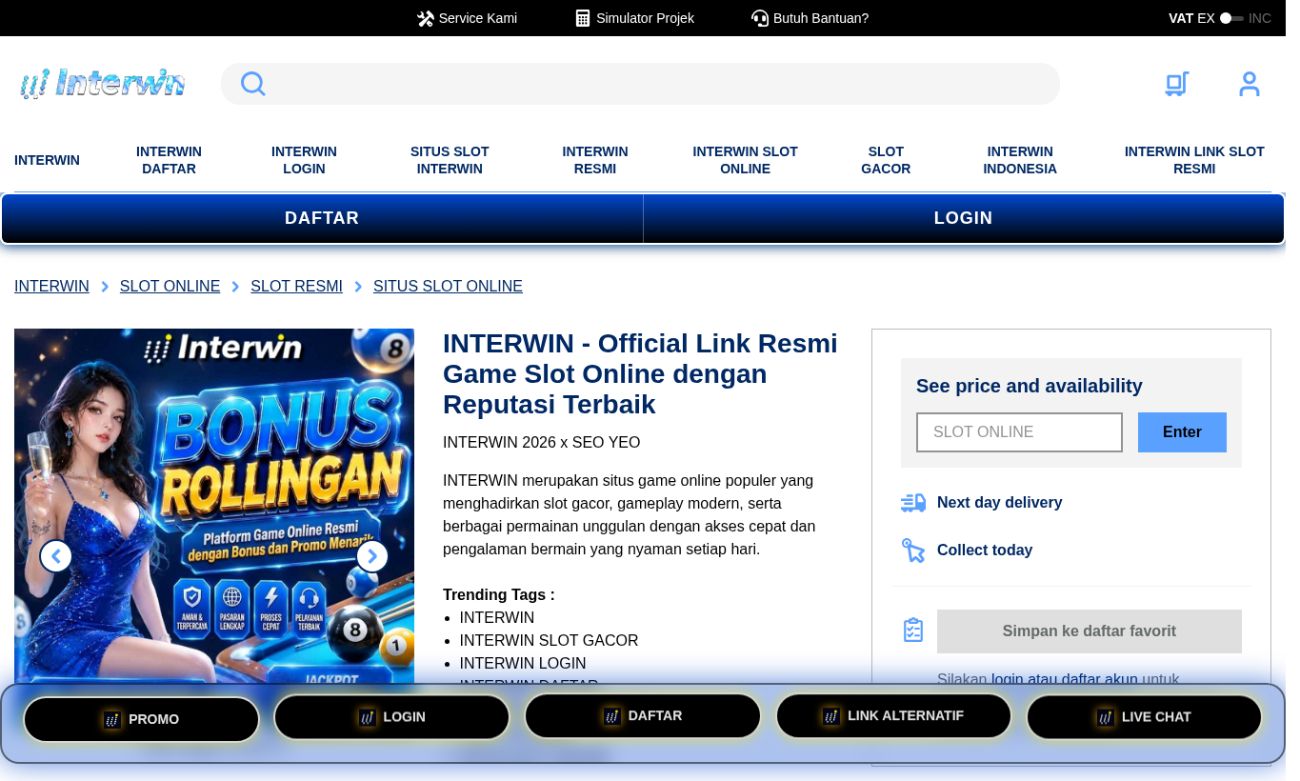Click Simpan ke daftar favorit button

(x=1090, y=631)
